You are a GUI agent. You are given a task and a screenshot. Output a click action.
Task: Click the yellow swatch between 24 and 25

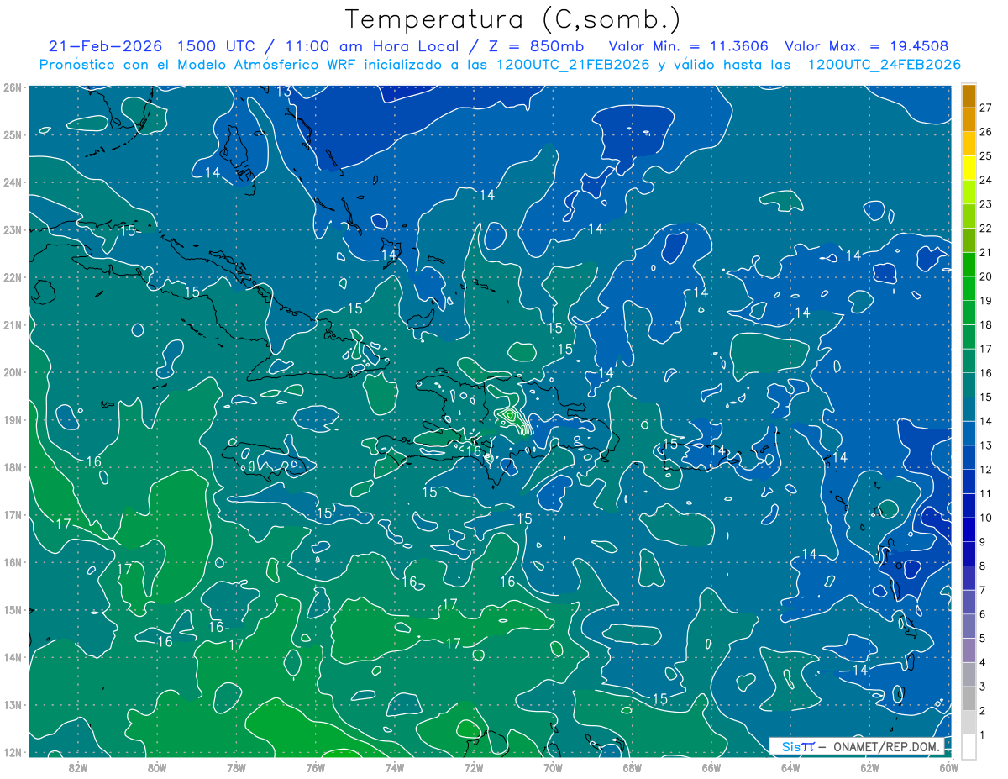click(969, 168)
